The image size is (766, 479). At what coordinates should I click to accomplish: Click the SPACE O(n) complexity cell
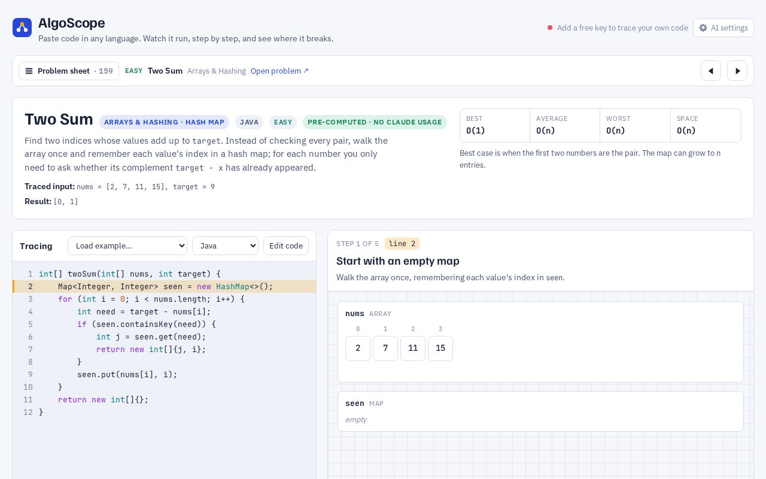[706, 125]
